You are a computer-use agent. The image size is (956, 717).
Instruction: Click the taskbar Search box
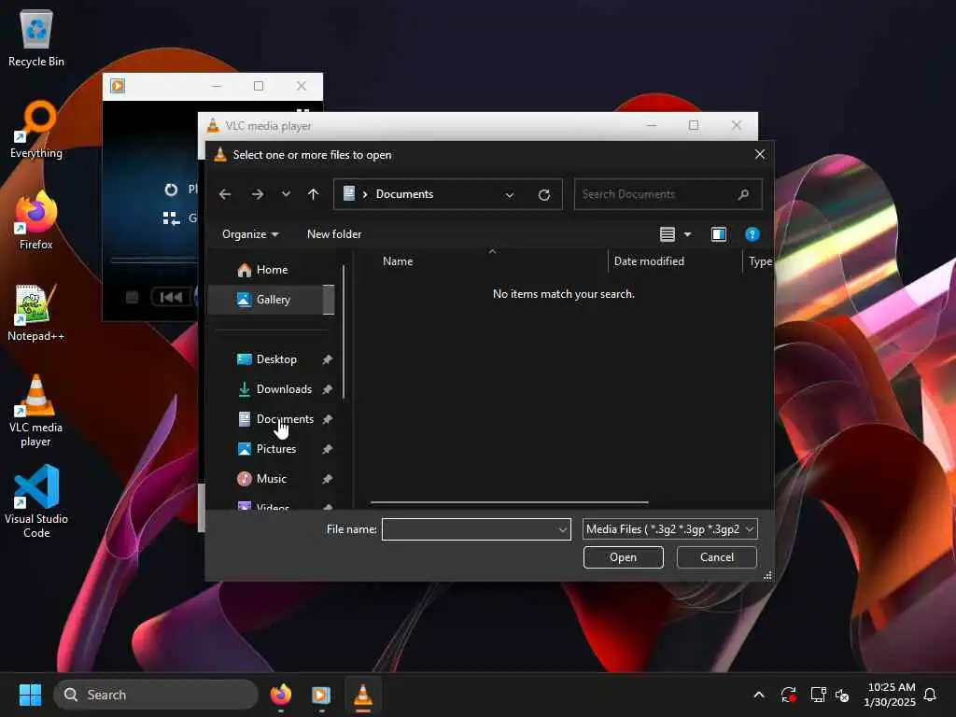point(156,695)
